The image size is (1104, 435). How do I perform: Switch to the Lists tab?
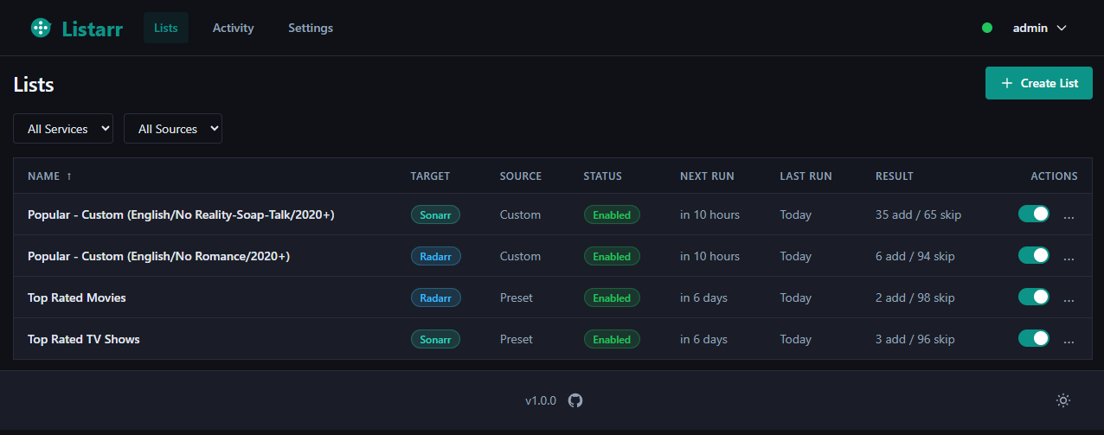166,28
